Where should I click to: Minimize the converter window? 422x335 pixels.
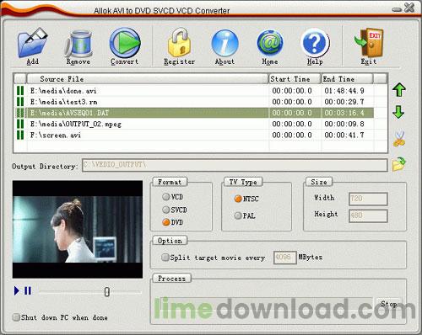[x=397, y=10]
